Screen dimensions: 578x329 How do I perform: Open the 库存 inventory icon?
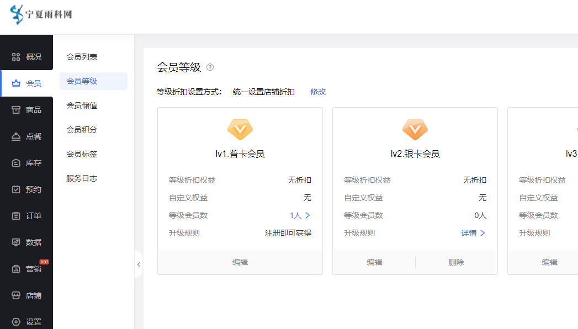16,163
